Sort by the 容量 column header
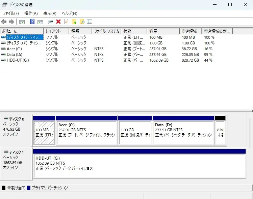This screenshot has height=199, width=253. coord(163,31)
